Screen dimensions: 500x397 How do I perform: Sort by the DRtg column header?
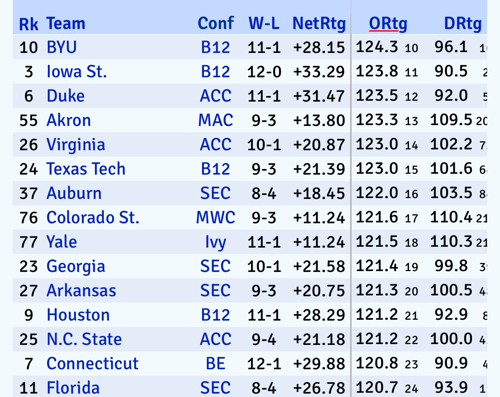click(463, 23)
